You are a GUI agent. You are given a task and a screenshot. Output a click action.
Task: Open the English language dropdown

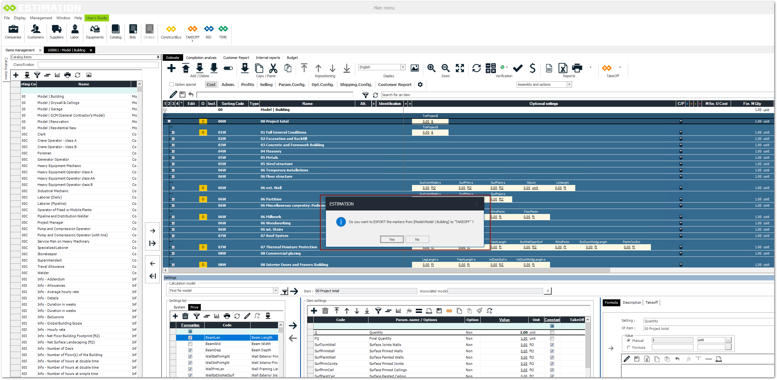coord(403,67)
